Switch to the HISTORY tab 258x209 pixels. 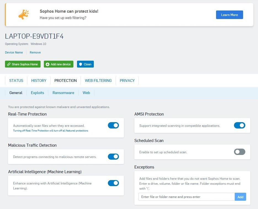click(x=39, y=81)
